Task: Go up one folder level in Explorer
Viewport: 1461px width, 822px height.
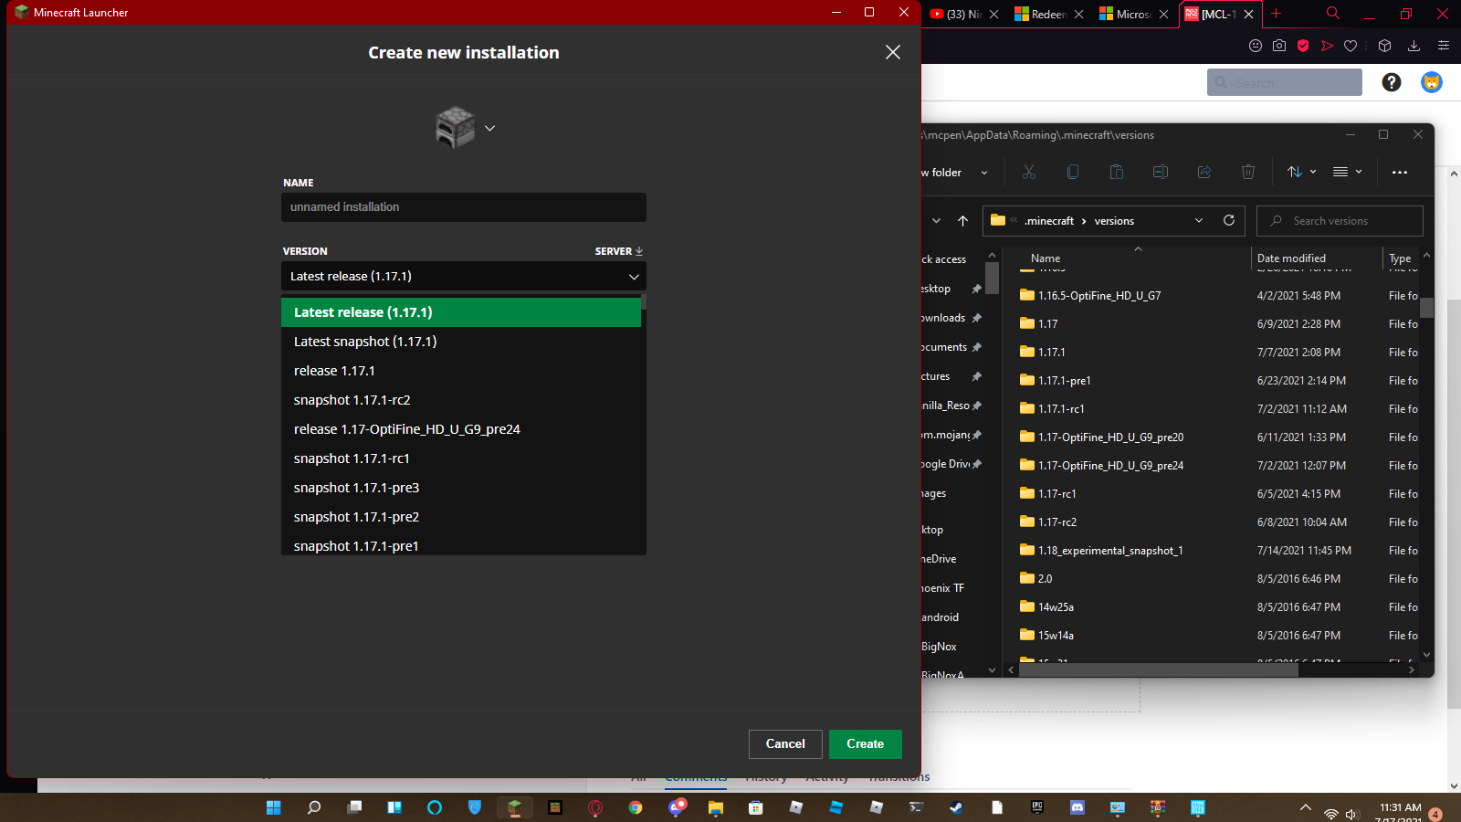Action: (x=962, y=221)
